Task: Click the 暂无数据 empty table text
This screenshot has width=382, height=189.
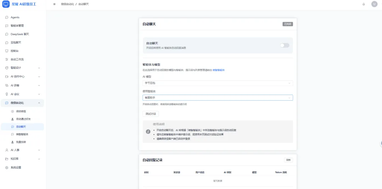Action: [218, 181]
